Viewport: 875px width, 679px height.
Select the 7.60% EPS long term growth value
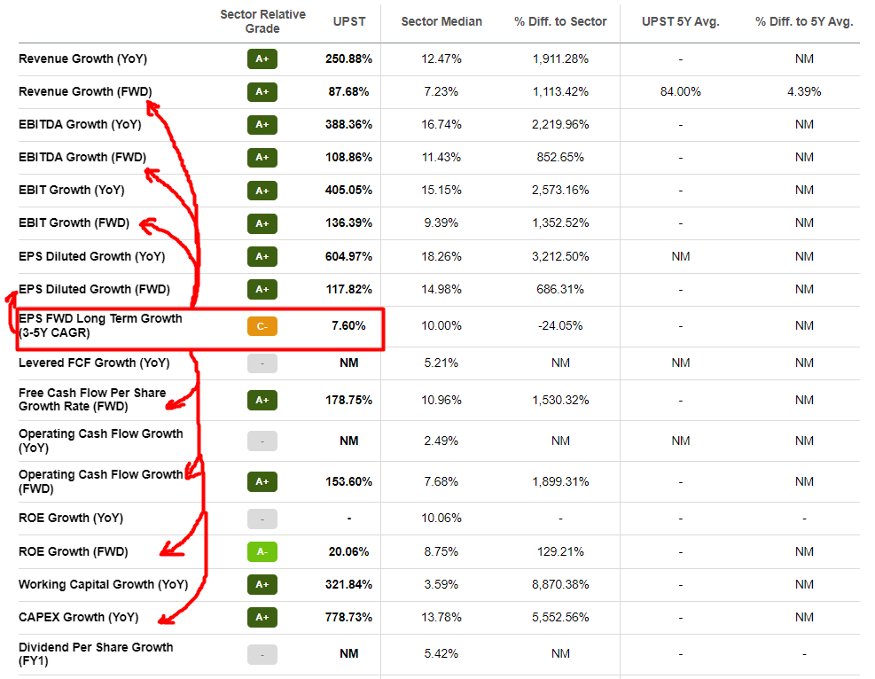pos(348,326)
